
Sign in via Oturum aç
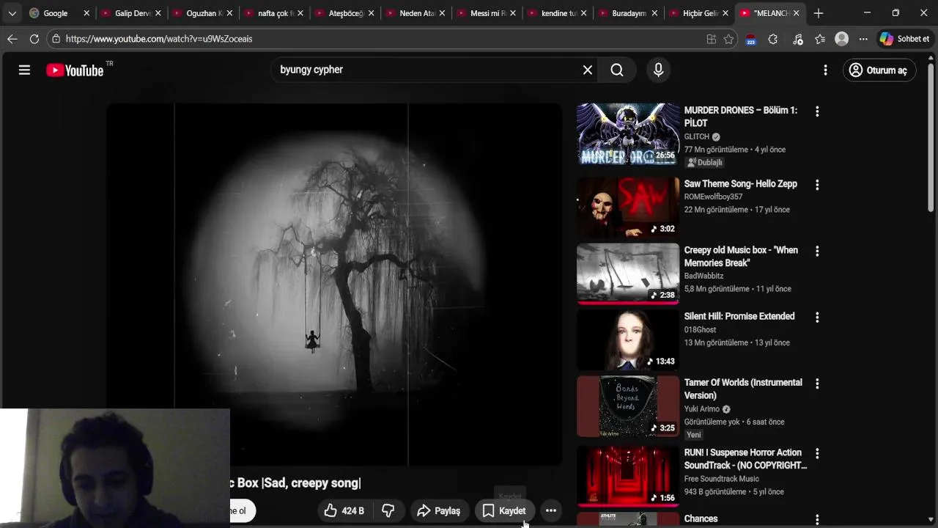point(879,70)
